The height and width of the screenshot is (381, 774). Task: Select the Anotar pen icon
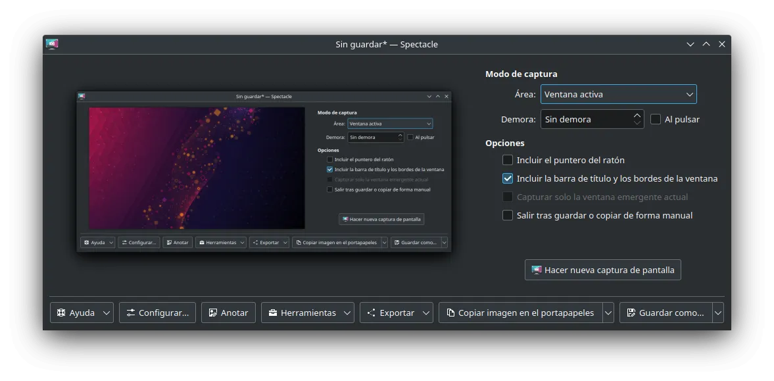(212, 312)
